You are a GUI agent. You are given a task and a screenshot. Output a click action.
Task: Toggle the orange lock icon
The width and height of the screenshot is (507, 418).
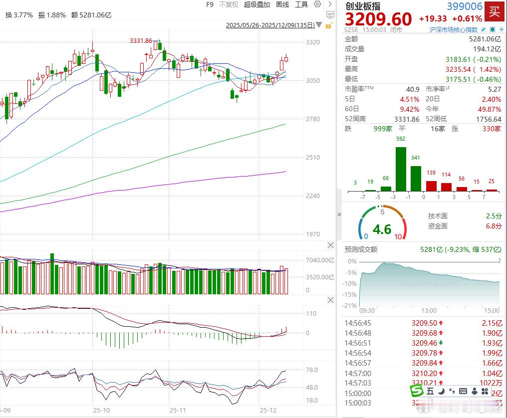[x=329, y=25]
